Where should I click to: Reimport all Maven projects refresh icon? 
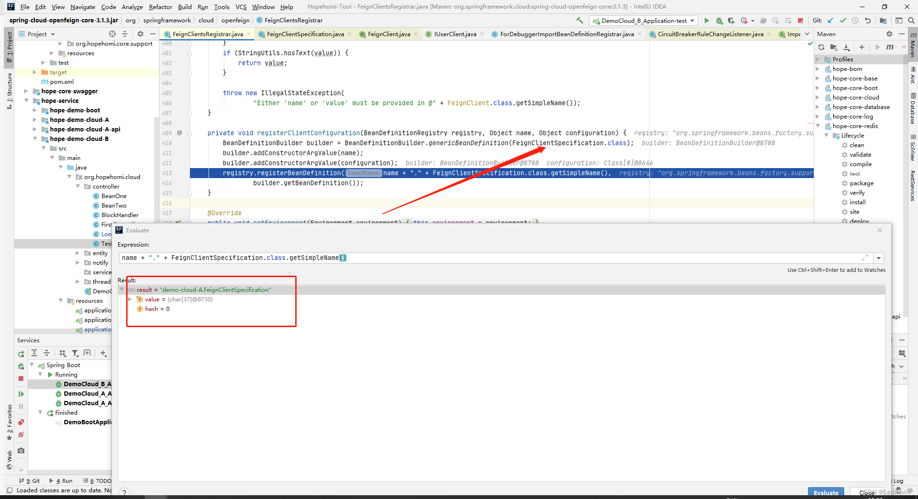[821, 47]
